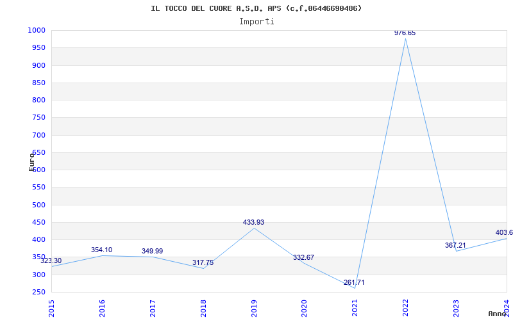Click the 2019 x-axis year label

click(x=254, y=308)
